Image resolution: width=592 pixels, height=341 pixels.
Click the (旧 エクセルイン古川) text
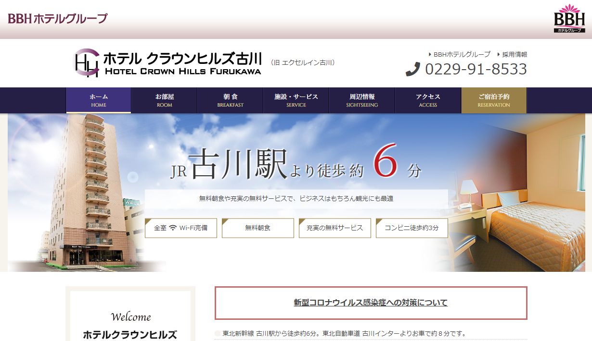[x=303, y=62]
